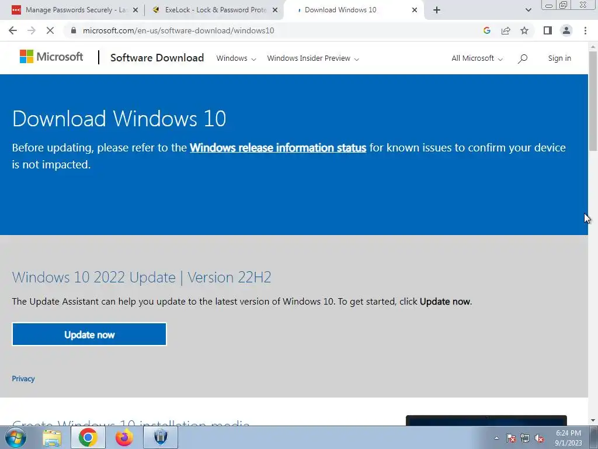Click the Update now button
Image resolution: width=598 pixels, height=449 pixels.
coord(89,334)
